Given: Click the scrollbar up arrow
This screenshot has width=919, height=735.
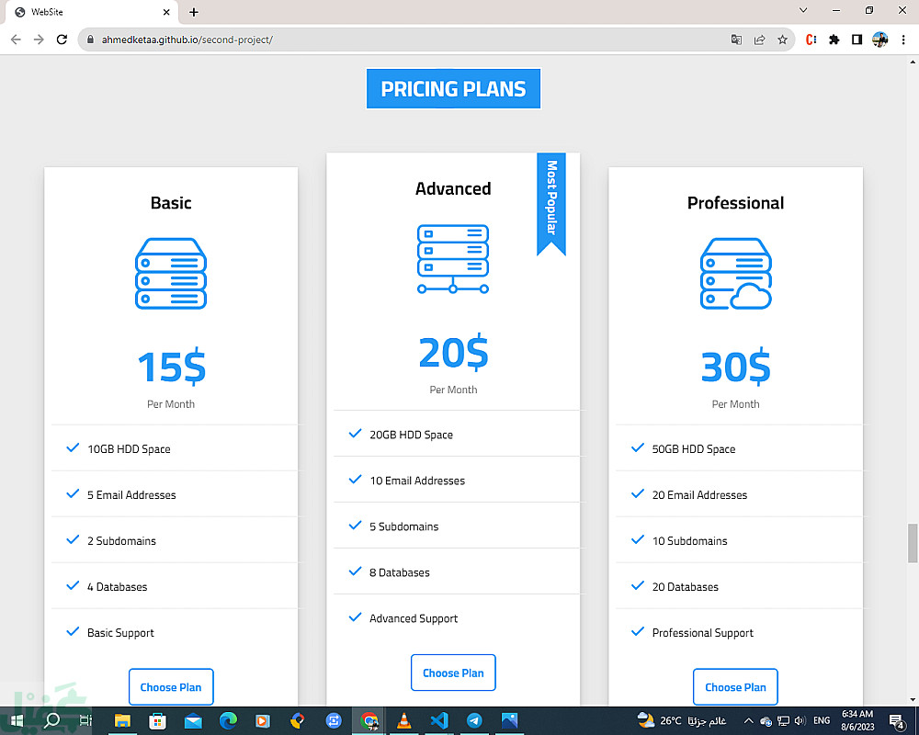Looking at the screenshot, I should (x=913, y=61).
